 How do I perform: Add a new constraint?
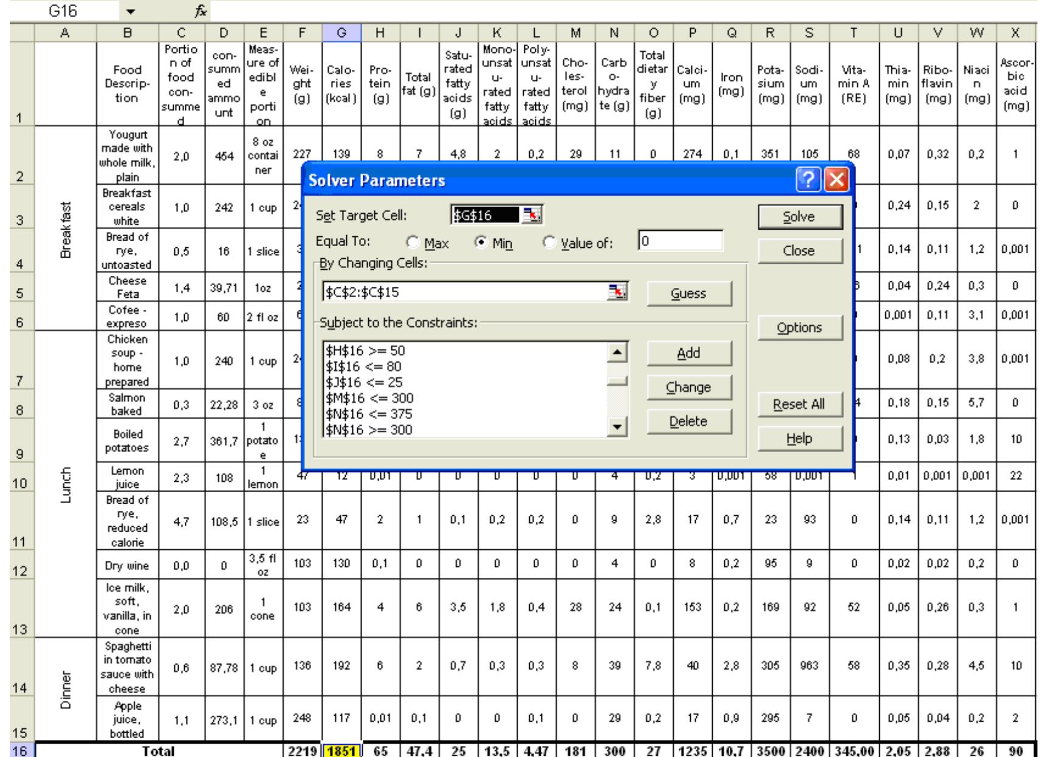(x=689, y=353)
